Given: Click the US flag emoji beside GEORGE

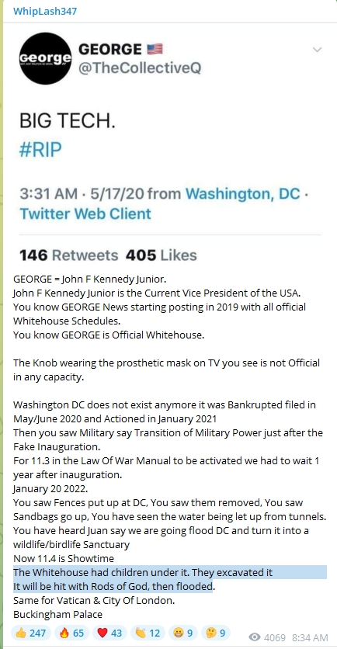Looking at the screenshot, I should coord(155,50).
